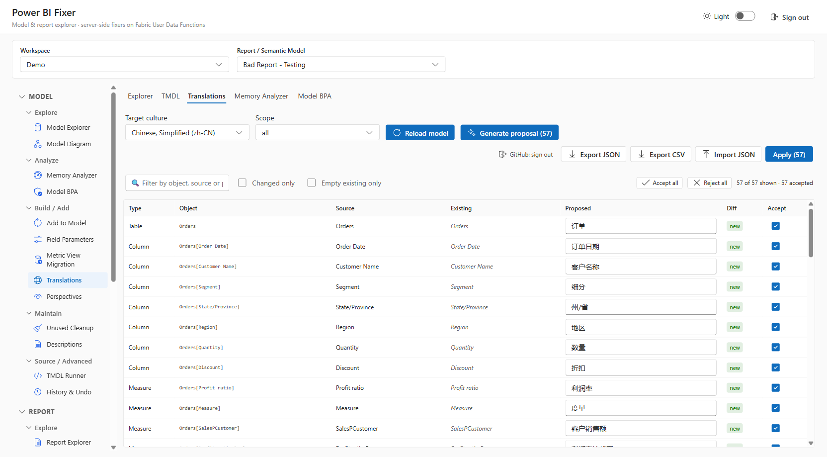Uncheck Accept for the Customer Name row
The image size is (827, 457).
point(775,267)
